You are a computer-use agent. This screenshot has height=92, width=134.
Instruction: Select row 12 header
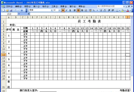pos(4,55)
